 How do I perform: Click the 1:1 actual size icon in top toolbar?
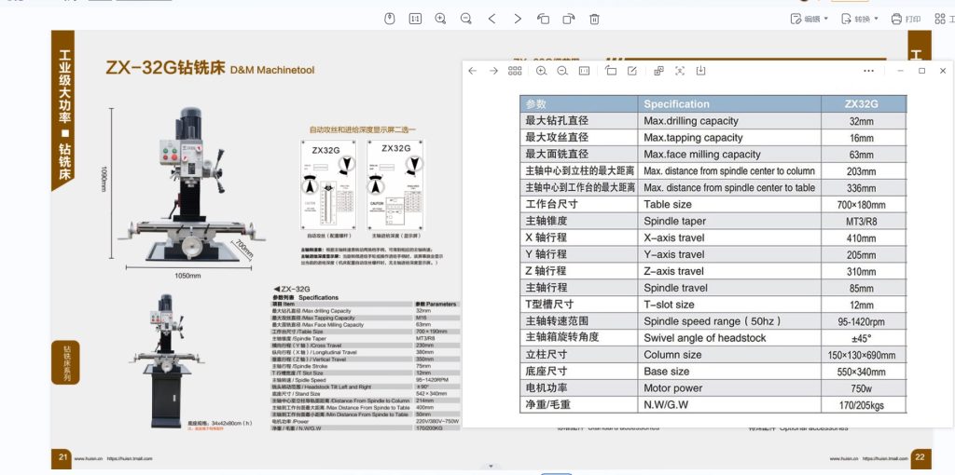click(x=415, y=19)
